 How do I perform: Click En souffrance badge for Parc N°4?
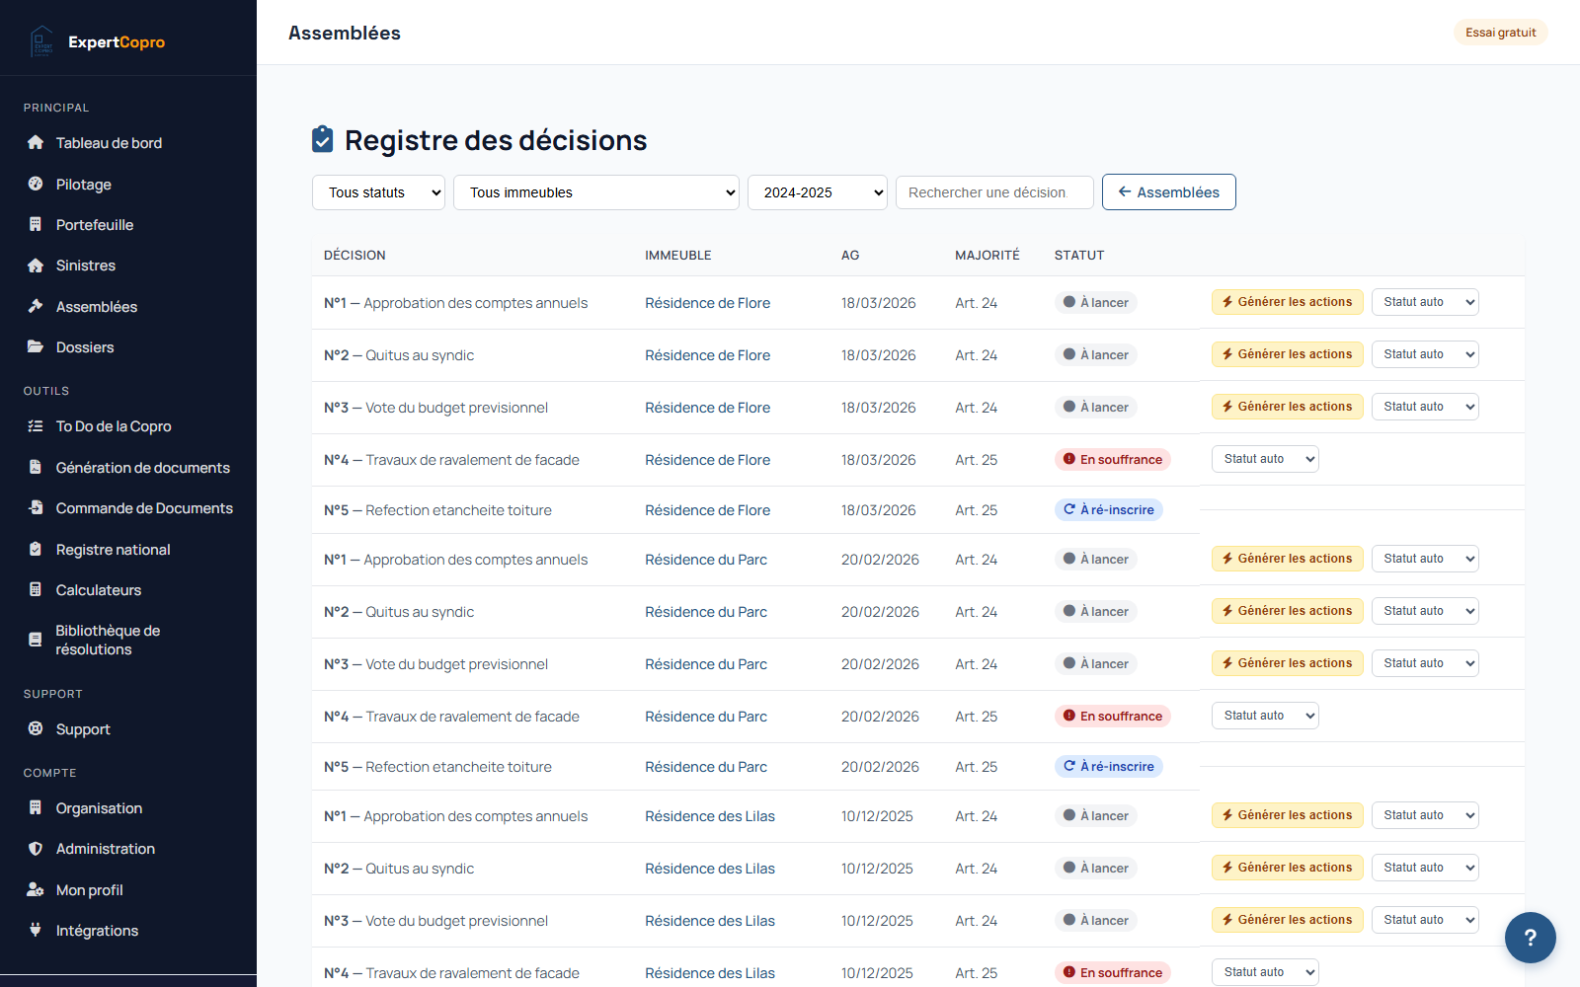point(1113,716)
